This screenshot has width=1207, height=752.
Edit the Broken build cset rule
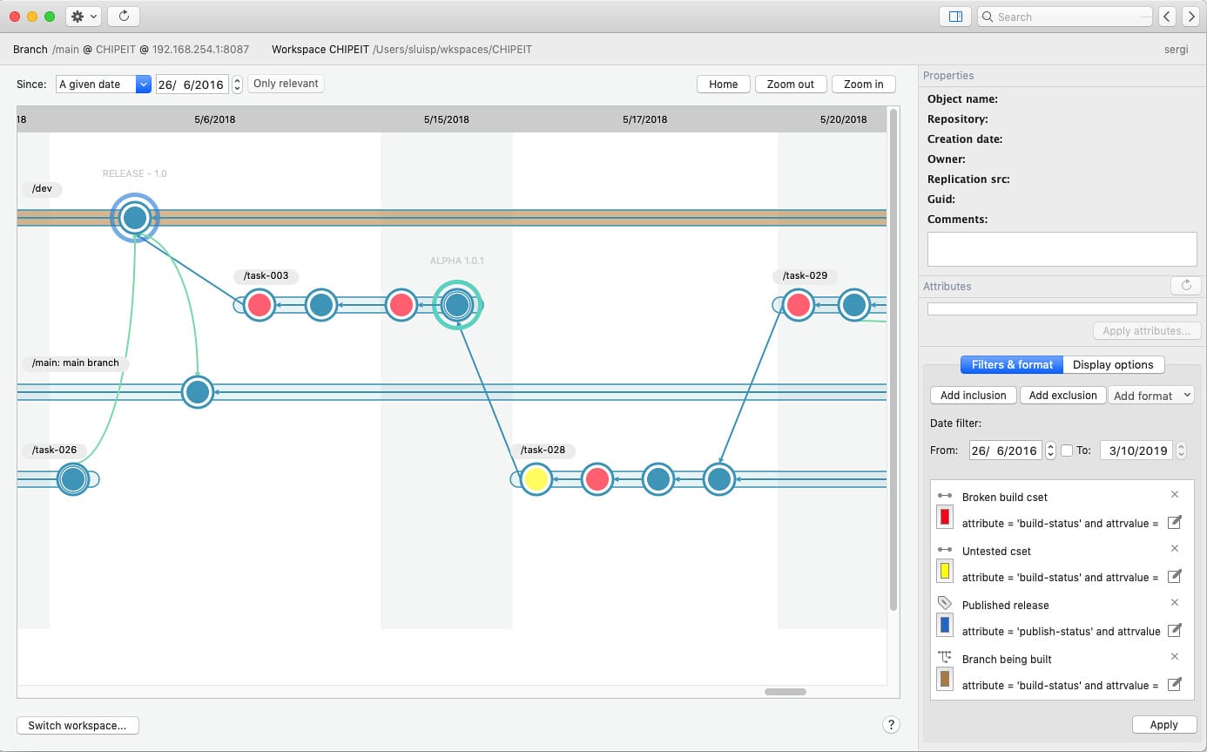1174,522
